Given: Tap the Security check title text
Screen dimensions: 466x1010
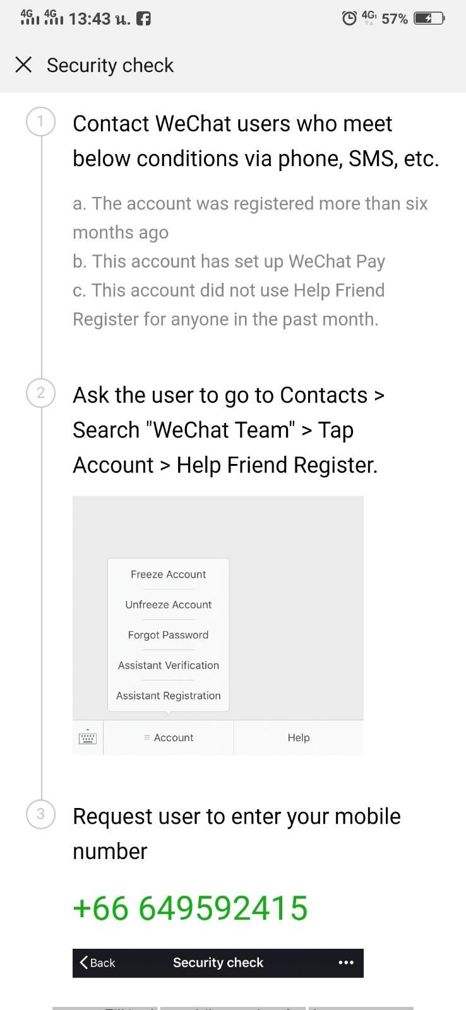Looking at the screenshot, I should point(110,65).
